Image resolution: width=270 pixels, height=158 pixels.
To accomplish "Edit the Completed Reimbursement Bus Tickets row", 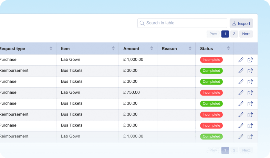I will [241, 71].
